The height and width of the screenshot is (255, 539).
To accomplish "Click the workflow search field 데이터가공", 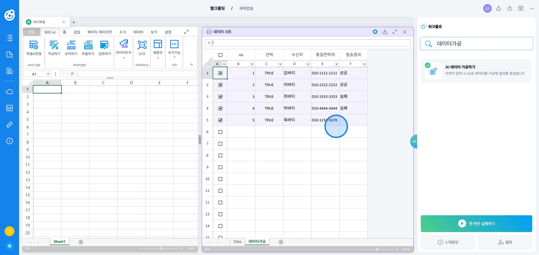I will pyautogui.click(x=476, y=44).
